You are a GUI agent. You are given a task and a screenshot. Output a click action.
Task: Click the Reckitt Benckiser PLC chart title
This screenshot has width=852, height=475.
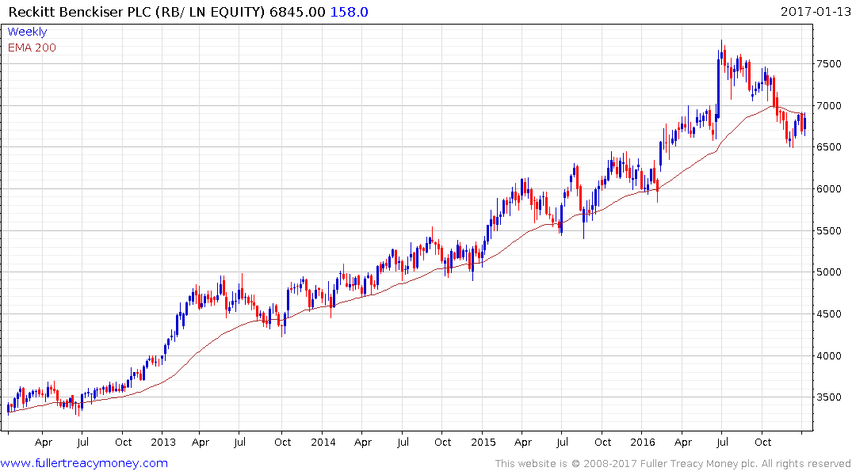tap(137, 11)
